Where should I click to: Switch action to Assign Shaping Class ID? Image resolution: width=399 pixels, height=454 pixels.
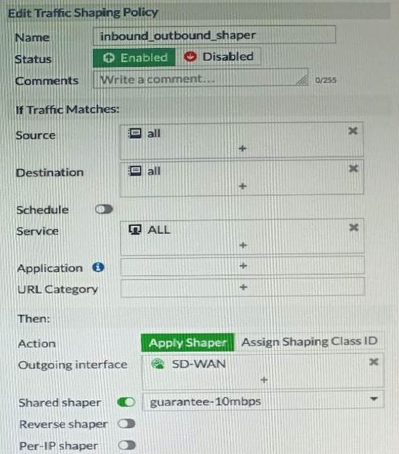pyautogui.click(x=310, y=342)
